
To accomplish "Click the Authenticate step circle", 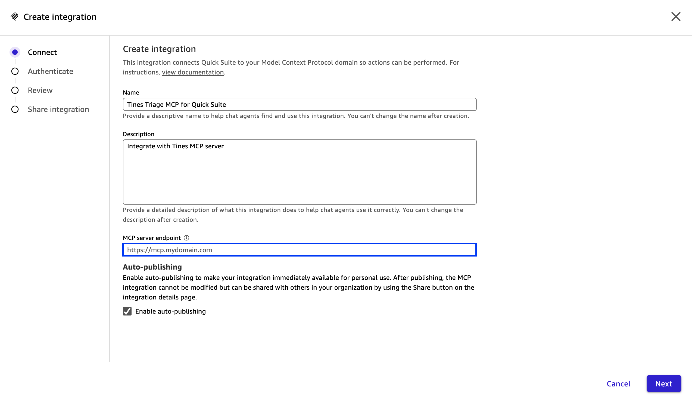I will pyautogui.click(x=15, y=71).
